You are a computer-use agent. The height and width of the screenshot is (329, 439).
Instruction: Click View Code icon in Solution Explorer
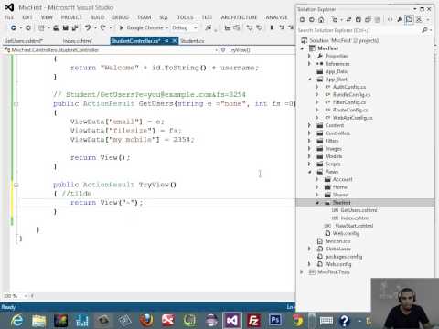(x=390, y=20)
